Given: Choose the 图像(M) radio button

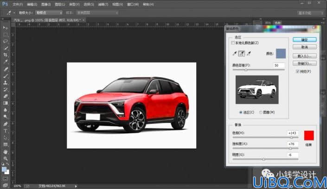Looking at the screenshot, I should coord(261,112).
